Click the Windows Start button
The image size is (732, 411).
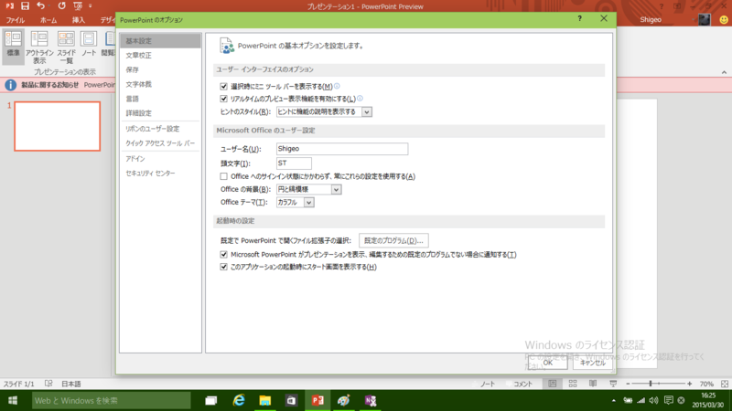point(13,400)
